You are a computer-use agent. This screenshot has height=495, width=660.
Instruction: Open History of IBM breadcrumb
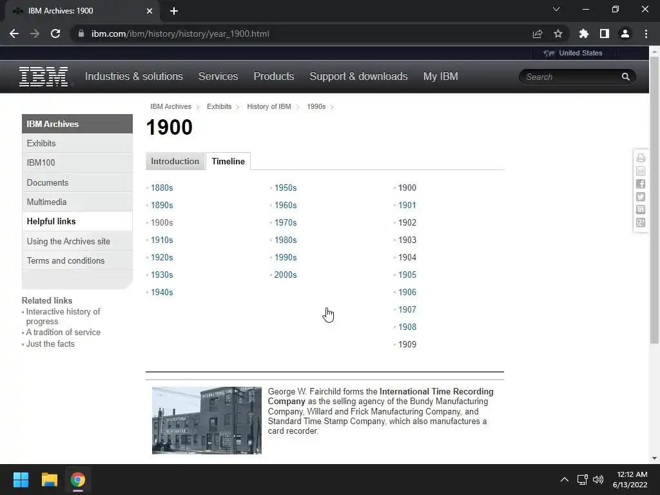tap(269, 106)
